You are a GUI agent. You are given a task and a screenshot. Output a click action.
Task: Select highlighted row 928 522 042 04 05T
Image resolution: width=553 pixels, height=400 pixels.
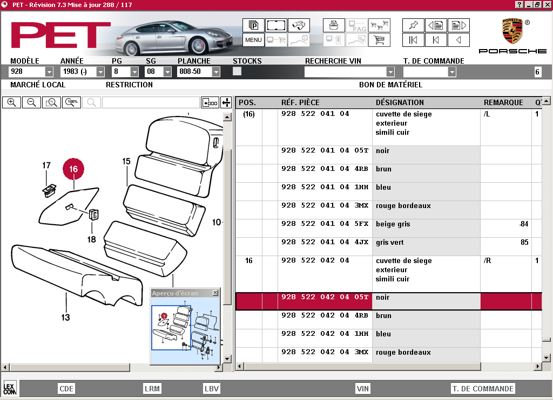coord(389,301)
